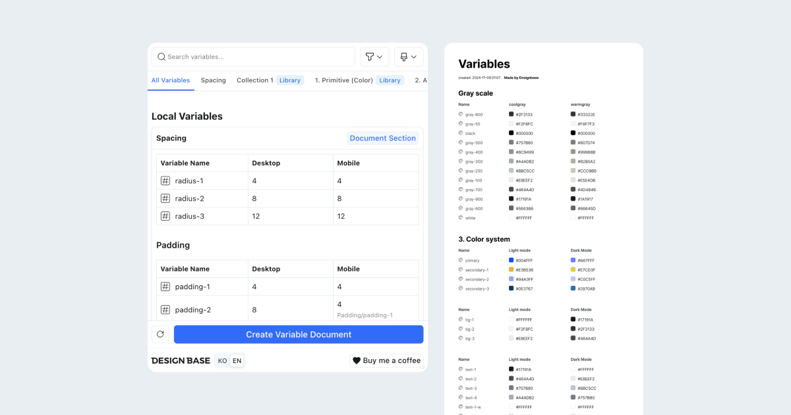Switch language to KO
791x415 pixels.
(x=222, y=361)
